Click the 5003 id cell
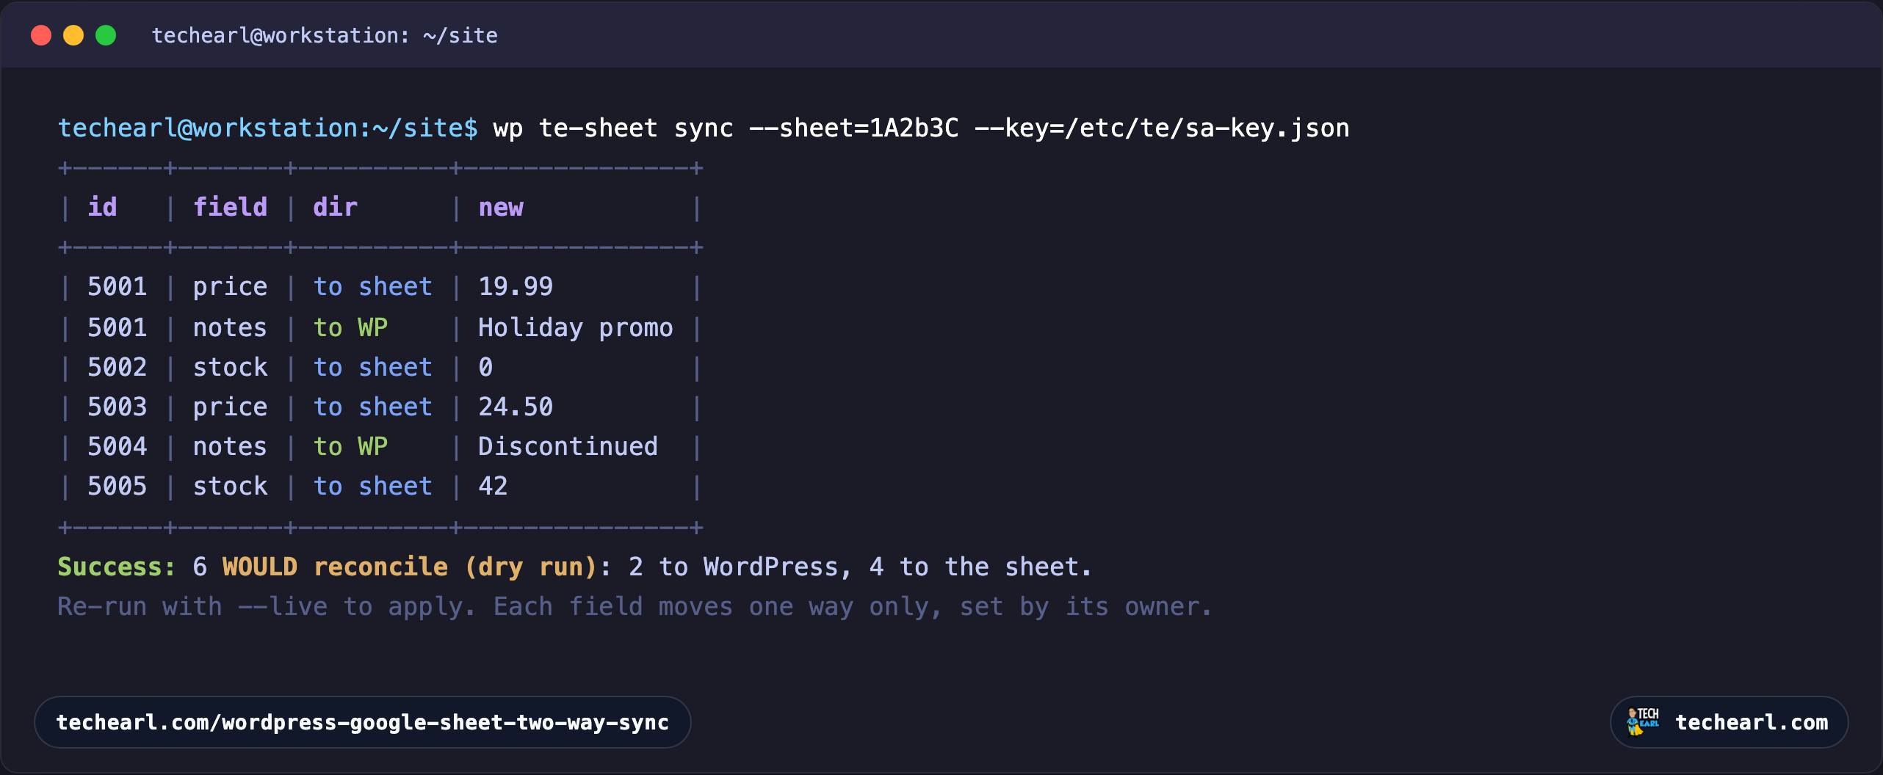Image resolution: width=1883 pixels, height=775 pixels. coord(118,407)
